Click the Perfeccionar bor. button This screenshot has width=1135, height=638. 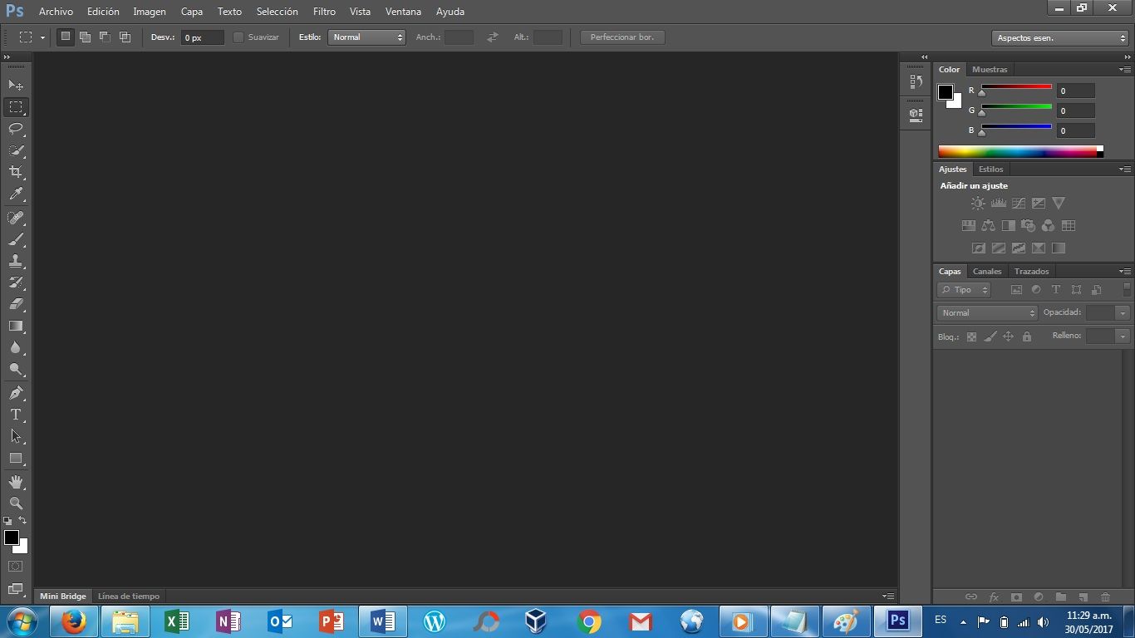622,37
